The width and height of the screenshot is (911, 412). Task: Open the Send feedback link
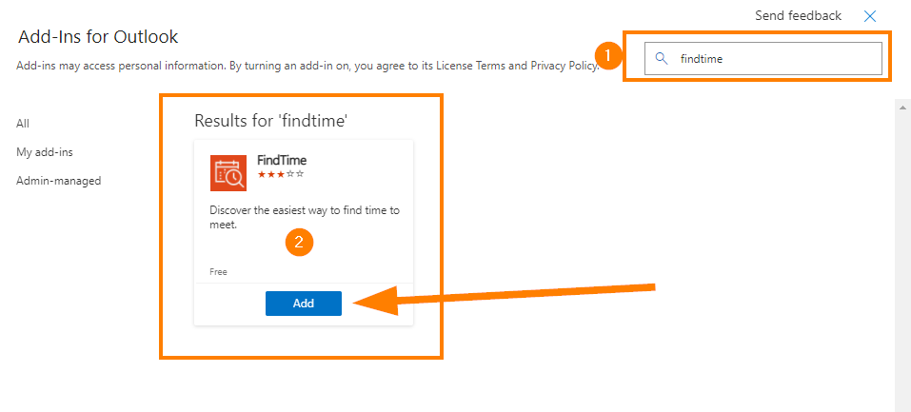pyautogui.click(x=799, y=15)
